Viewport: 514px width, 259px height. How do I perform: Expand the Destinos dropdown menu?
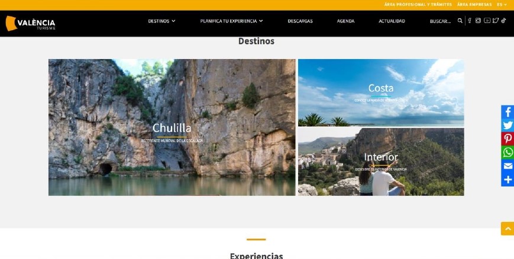click(x=161, y=21)
